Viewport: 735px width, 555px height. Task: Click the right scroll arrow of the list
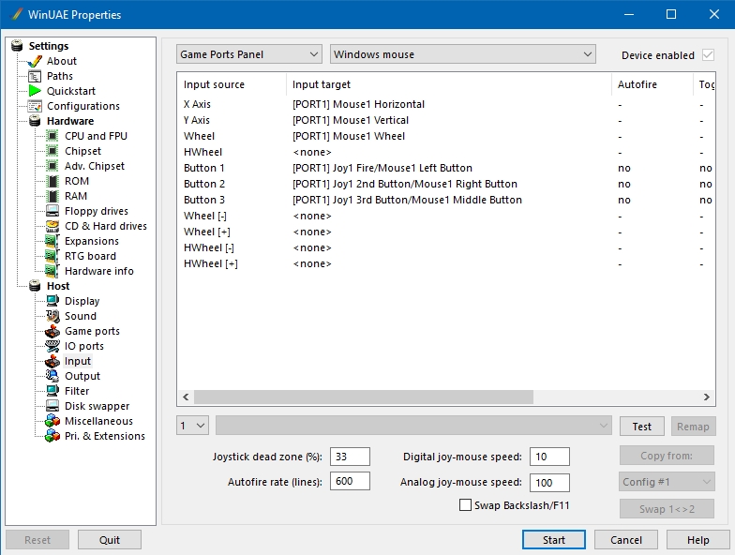[x=707, y=397]
